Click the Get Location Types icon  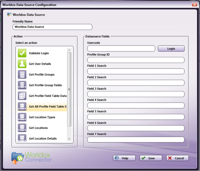(22, 117)
